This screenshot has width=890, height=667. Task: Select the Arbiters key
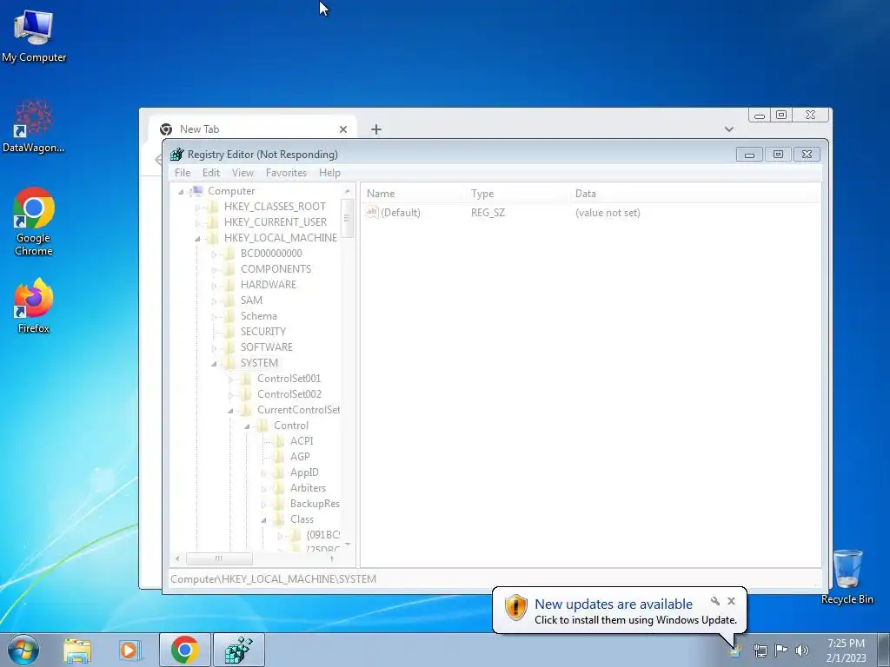pyautogui.click(x=308, y=488)
